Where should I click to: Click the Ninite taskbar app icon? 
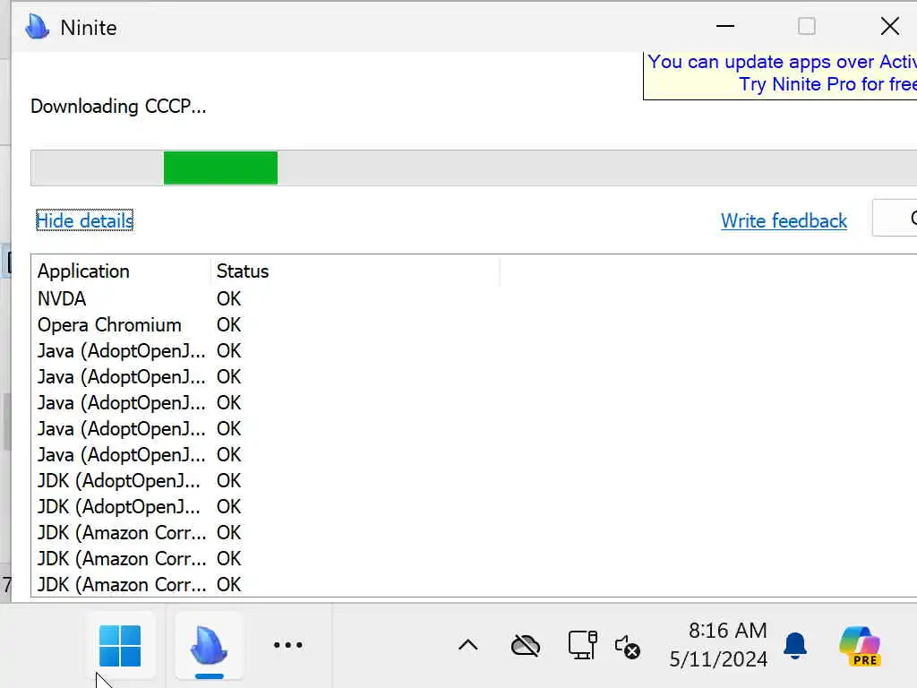pos(209,646)
